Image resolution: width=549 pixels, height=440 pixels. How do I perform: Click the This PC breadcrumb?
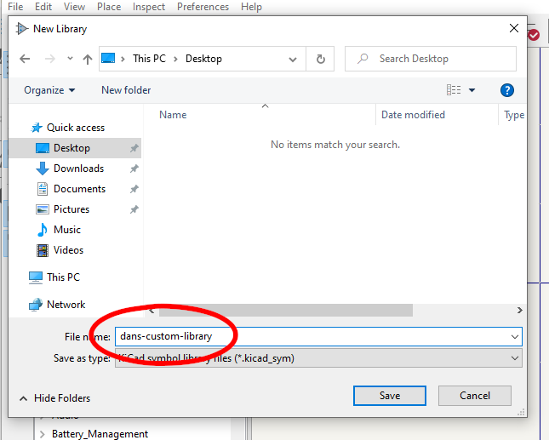coord(149,59)
